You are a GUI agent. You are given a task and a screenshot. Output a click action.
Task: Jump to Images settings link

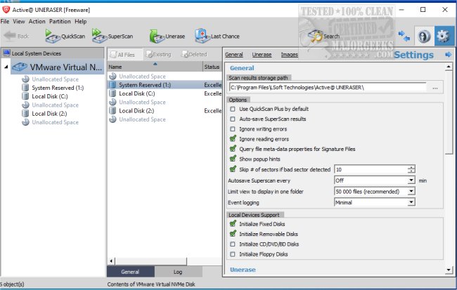[x=289, y=55]
